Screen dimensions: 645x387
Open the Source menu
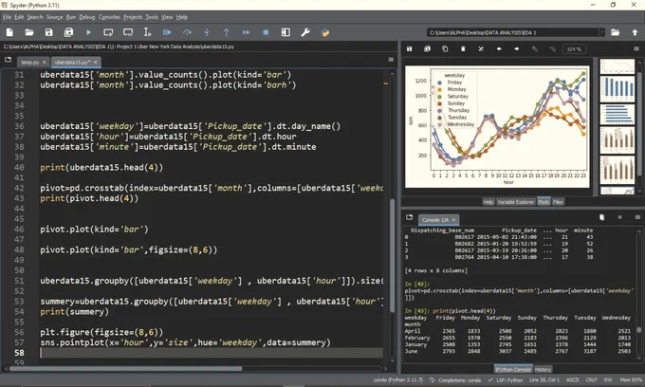[55, 17]
